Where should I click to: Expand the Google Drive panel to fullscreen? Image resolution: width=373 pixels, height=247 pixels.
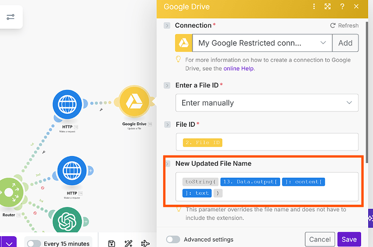coord(328,6)
